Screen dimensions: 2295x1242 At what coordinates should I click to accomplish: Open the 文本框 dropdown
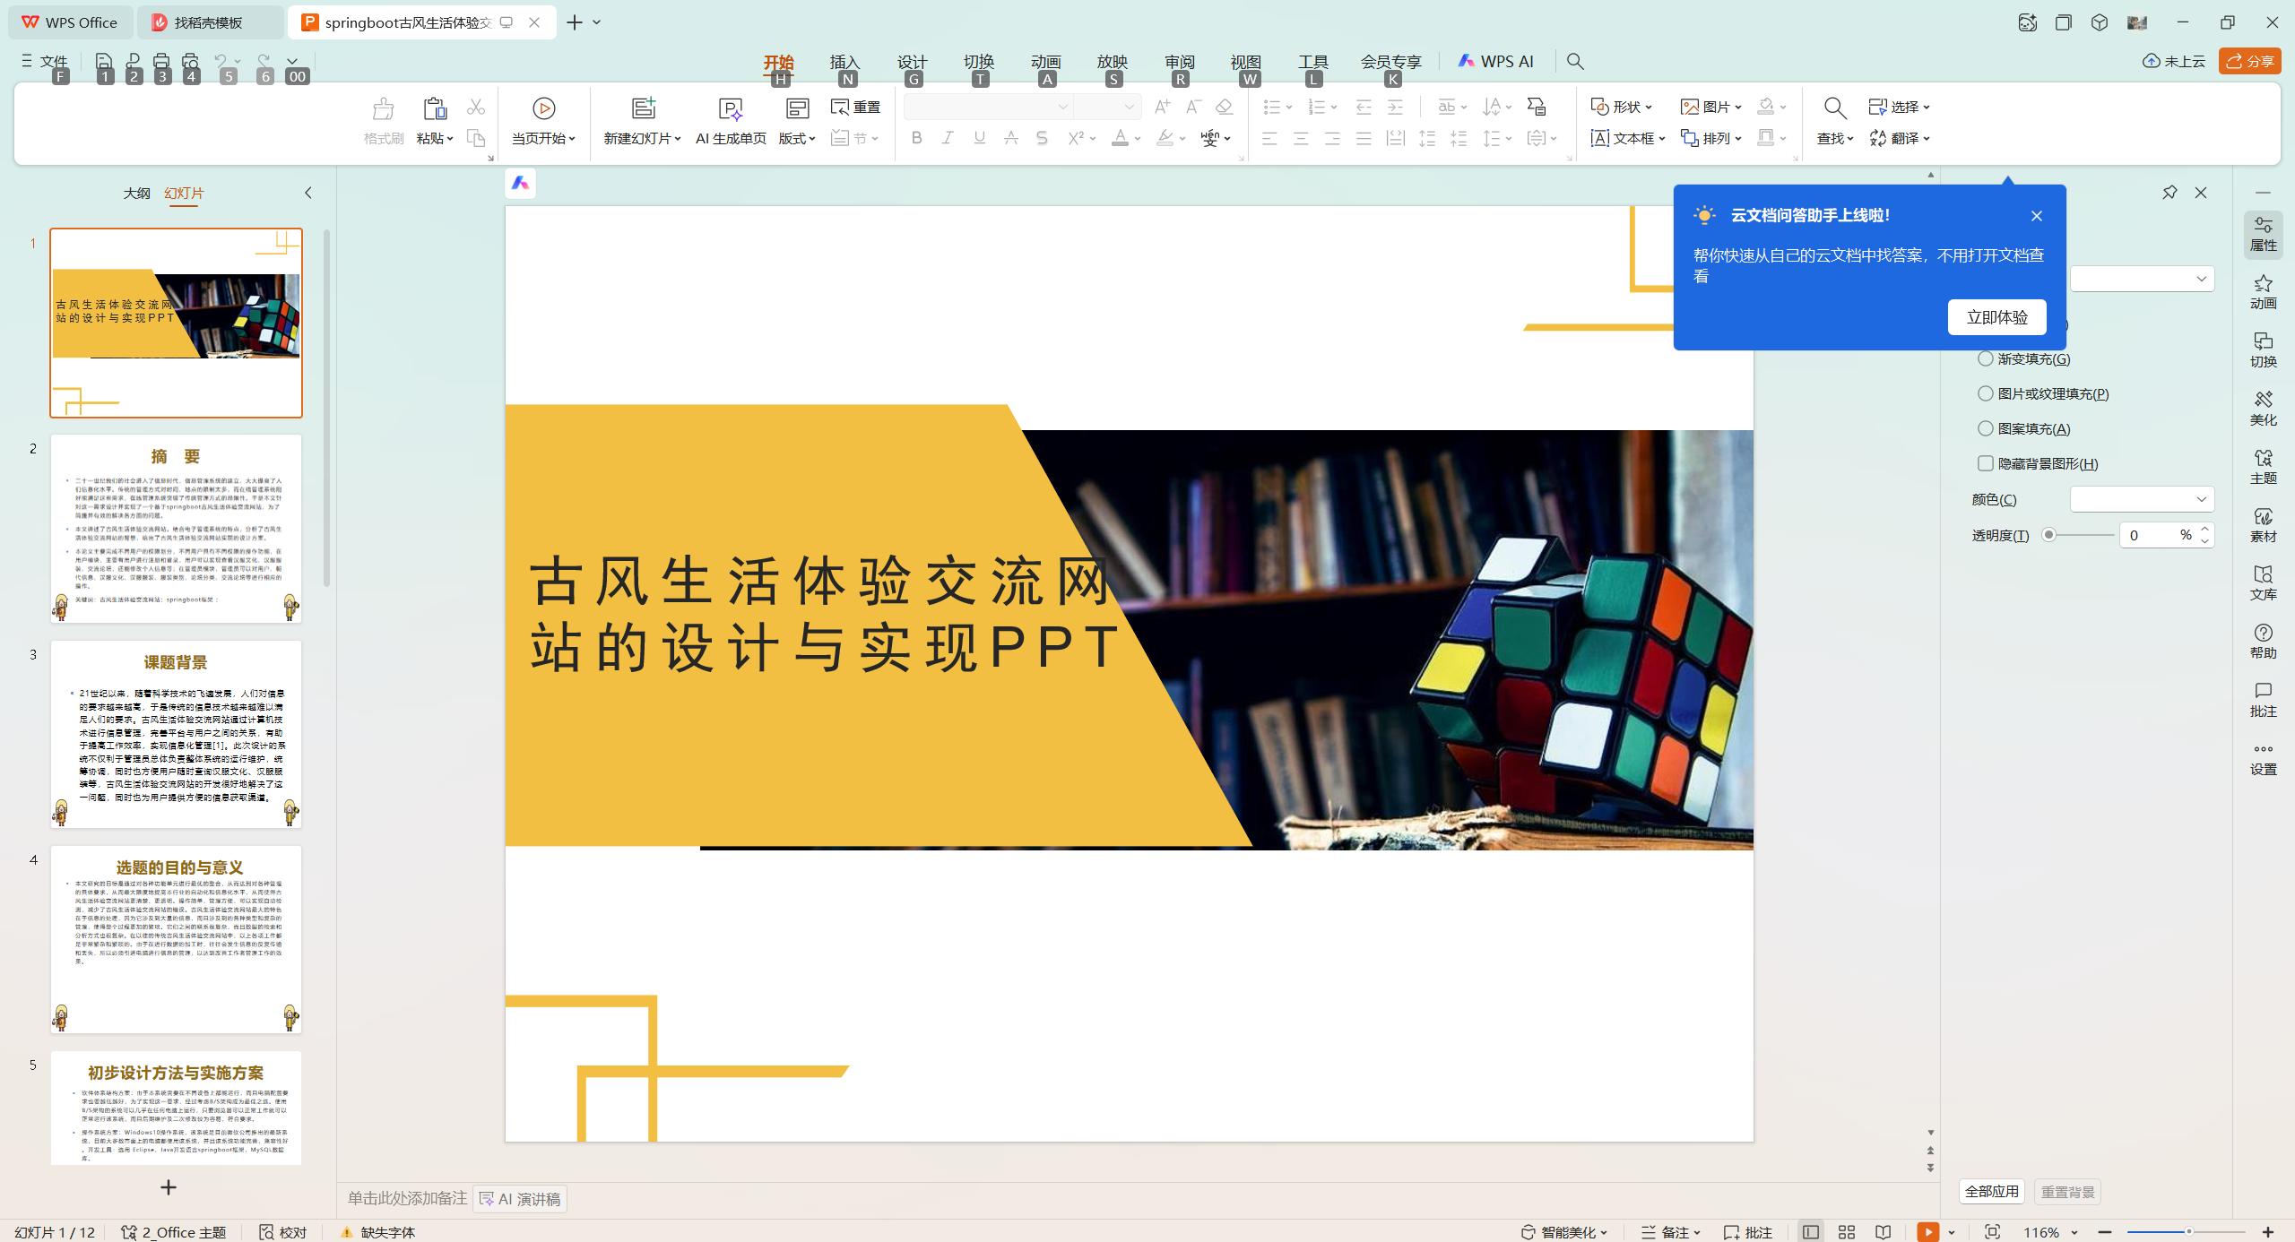pyautogui.click(x=1661, y=138)
